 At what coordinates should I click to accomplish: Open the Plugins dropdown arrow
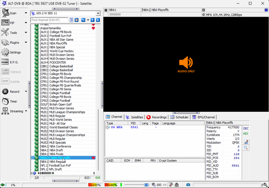26,42
